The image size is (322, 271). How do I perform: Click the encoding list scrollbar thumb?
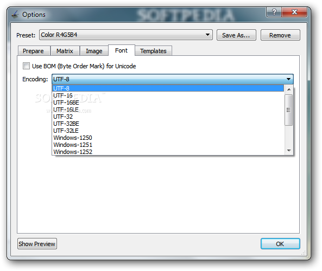point(289,110)
